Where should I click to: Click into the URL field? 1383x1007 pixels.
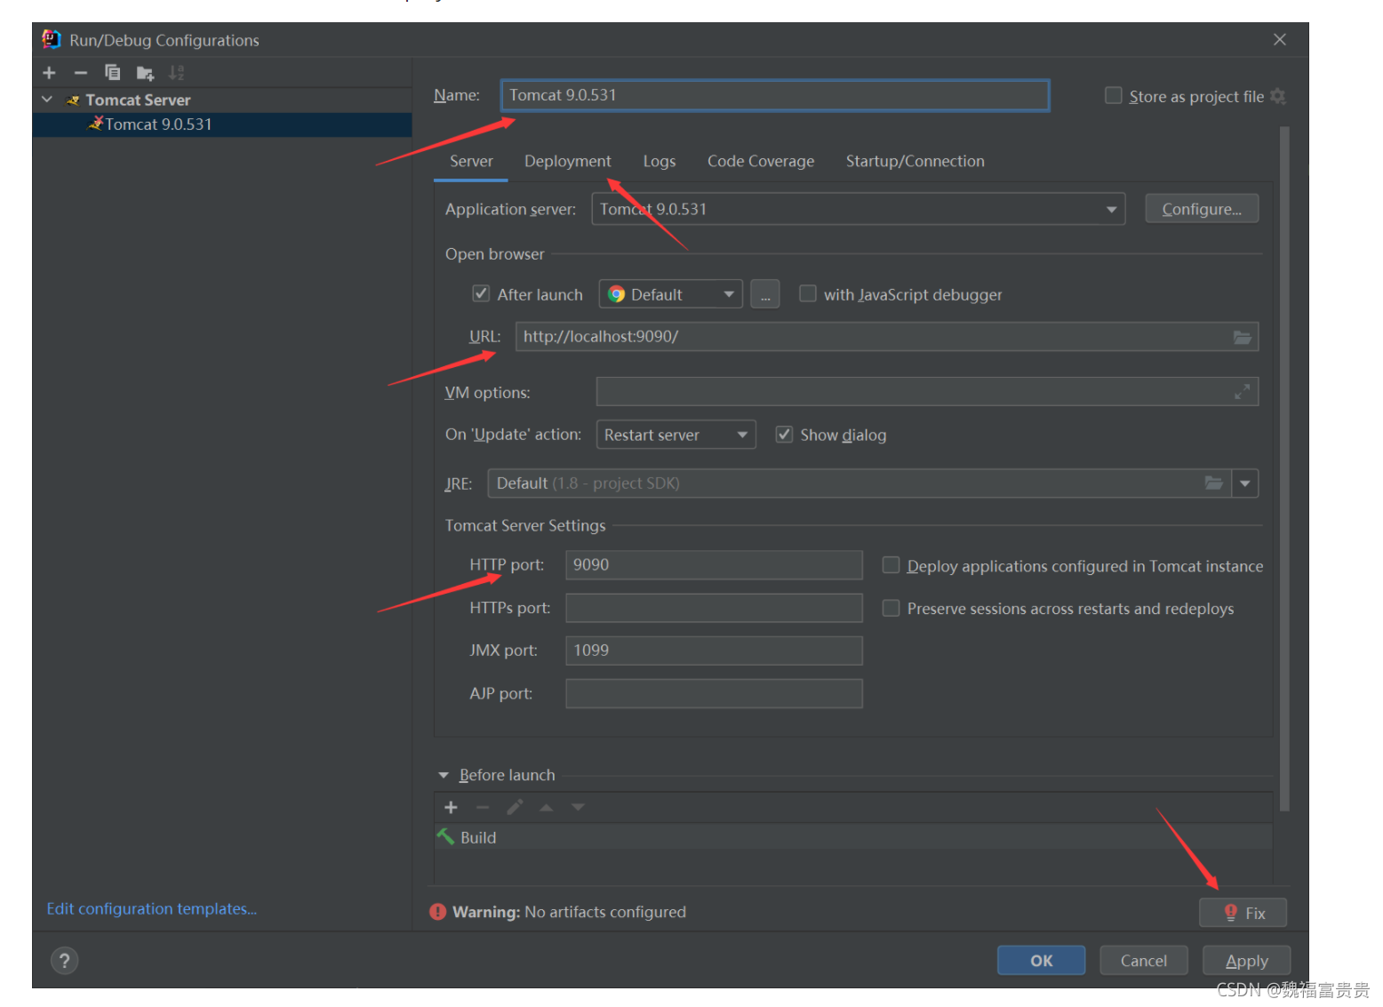click(x=887, y=337)
